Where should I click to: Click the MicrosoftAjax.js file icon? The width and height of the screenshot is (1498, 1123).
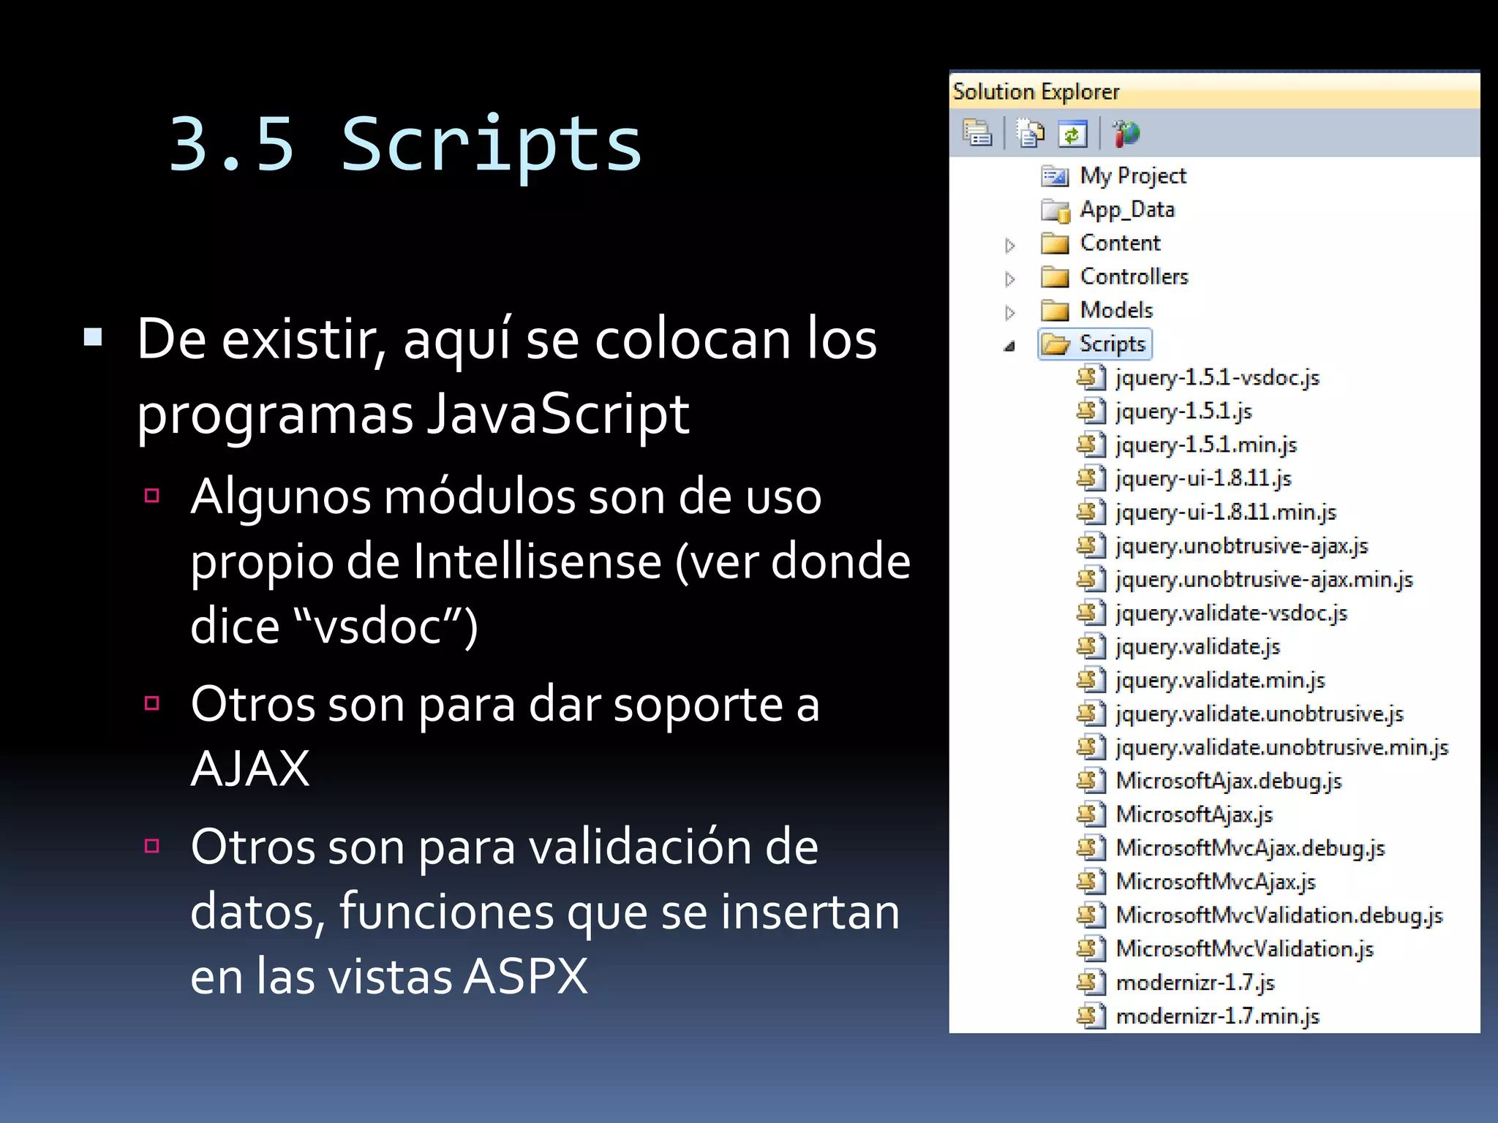point(1091,814)
